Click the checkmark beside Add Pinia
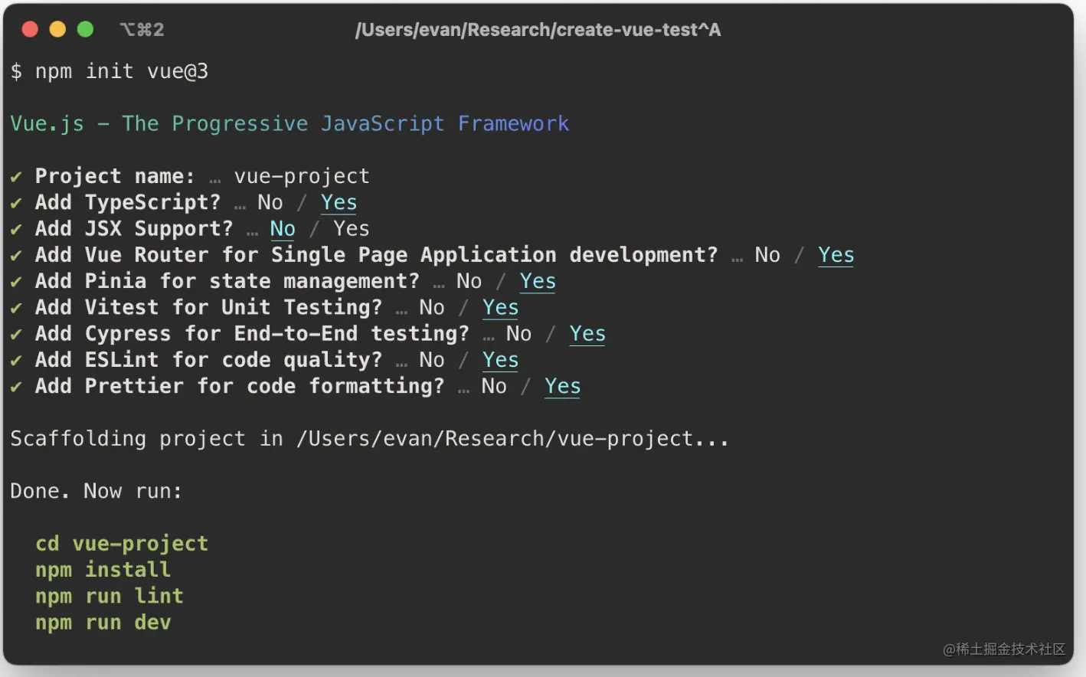The width and height of the screenshot is (1086, 677). click(16, 282)
